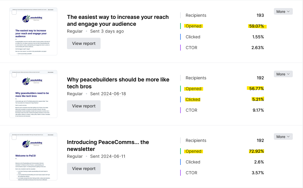This screenshot has height=188, width=303.
Task: Open the report for the tech bros campaign
Action: tap(84, 106)
